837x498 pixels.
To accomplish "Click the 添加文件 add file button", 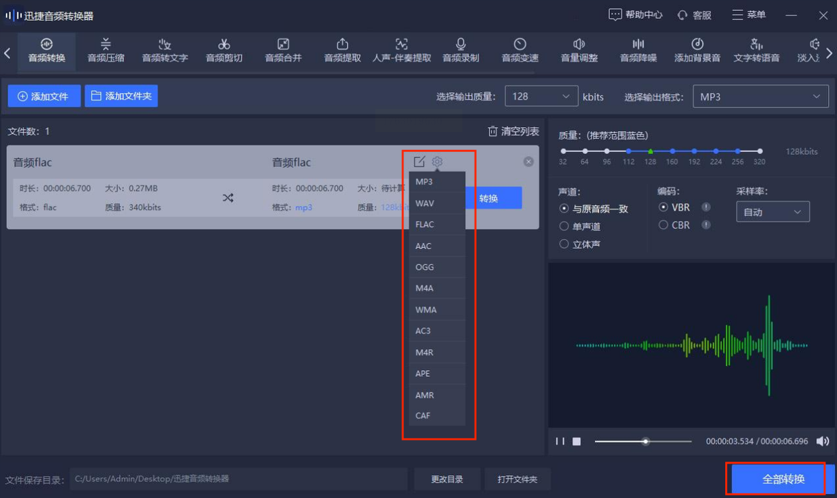I will tap(44, 96).
